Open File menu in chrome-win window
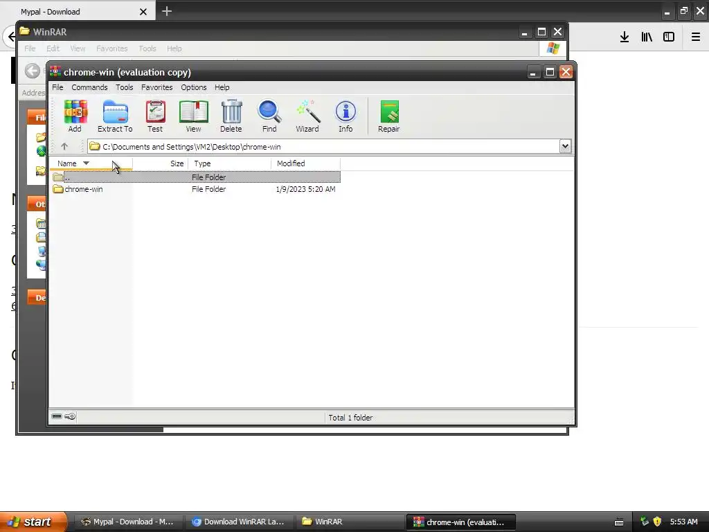The image size is (709, 532). click(57, 87)
